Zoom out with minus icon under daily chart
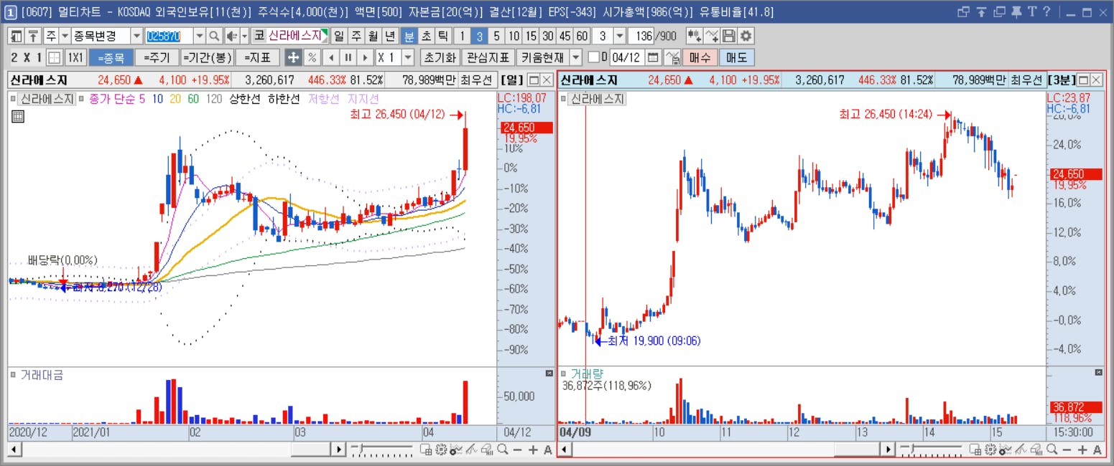The image size is (1114, 466). (x=517, y=450)
